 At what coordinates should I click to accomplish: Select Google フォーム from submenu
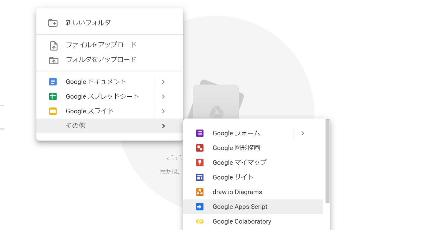click(x=238, y=133)
